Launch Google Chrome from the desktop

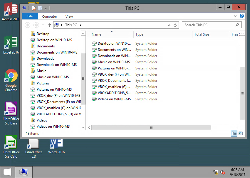tap(11, 75)
